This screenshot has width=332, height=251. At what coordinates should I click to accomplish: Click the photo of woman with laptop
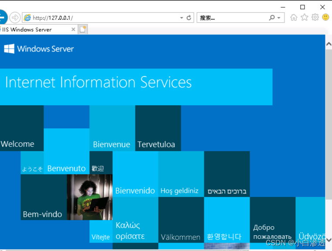(x=90, y=197)
